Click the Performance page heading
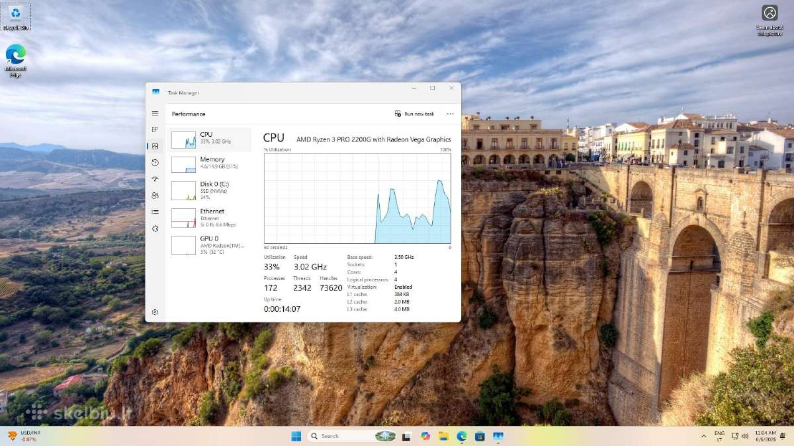This screenshot has width=794, height=446. (189, 114)
